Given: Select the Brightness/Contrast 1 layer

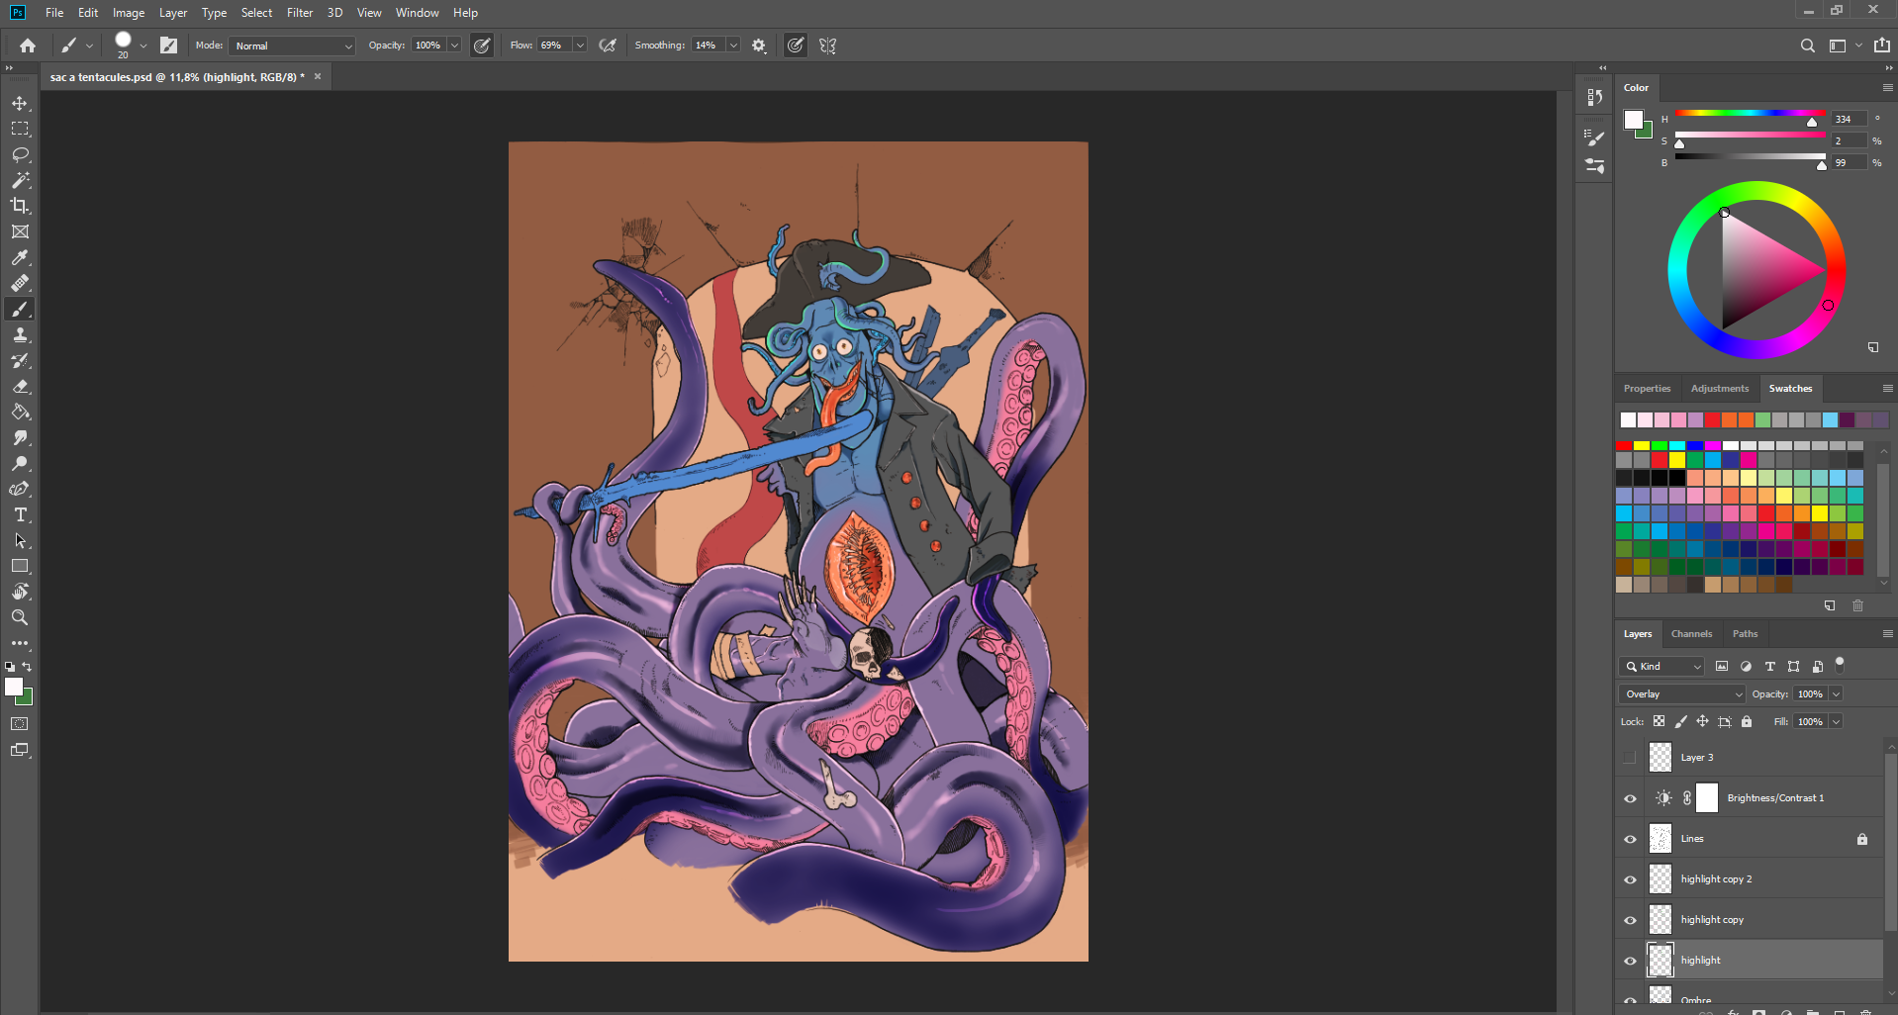Looking at the screenshot, I should pos(1774,798).
